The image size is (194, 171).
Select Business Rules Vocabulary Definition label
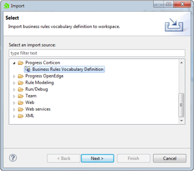68,69
